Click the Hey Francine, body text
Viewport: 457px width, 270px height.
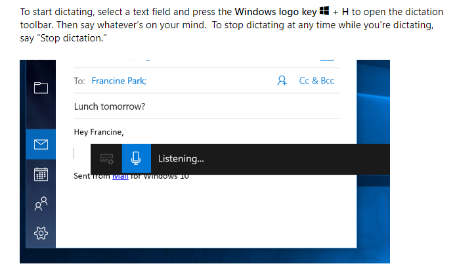98,132
